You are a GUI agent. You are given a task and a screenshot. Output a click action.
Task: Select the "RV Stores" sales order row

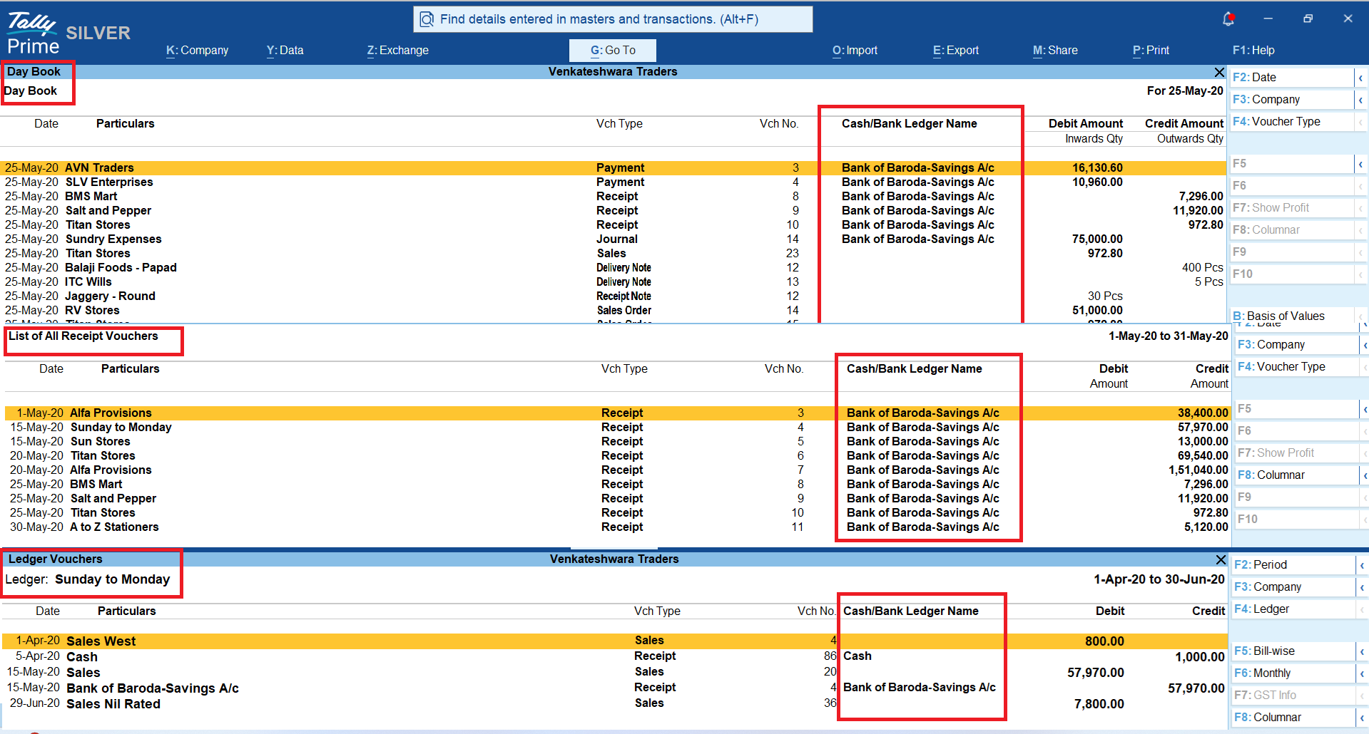tap(614, 311)
